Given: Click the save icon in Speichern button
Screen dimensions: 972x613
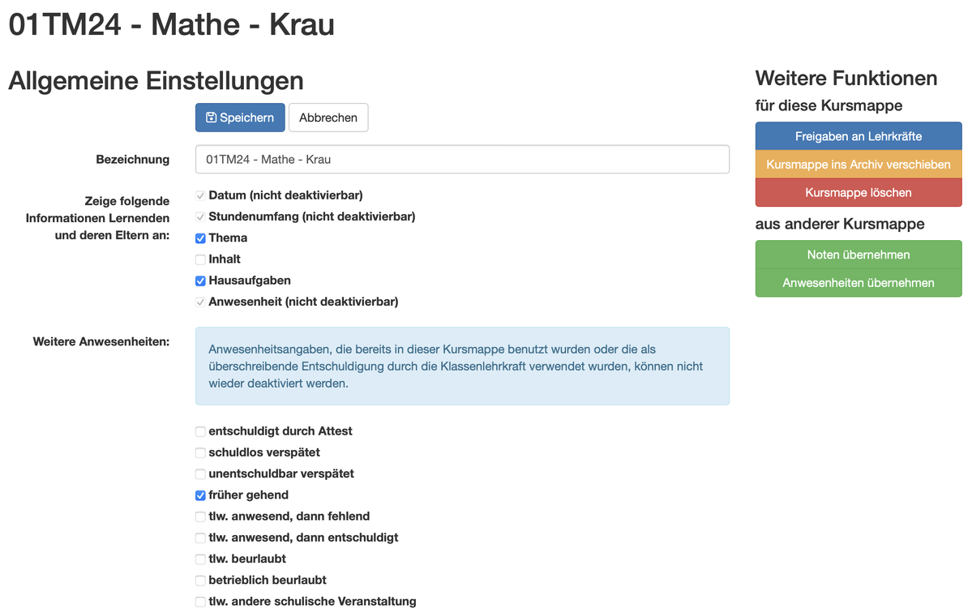Looking at the screenshot, I should (x=211, y=118).
